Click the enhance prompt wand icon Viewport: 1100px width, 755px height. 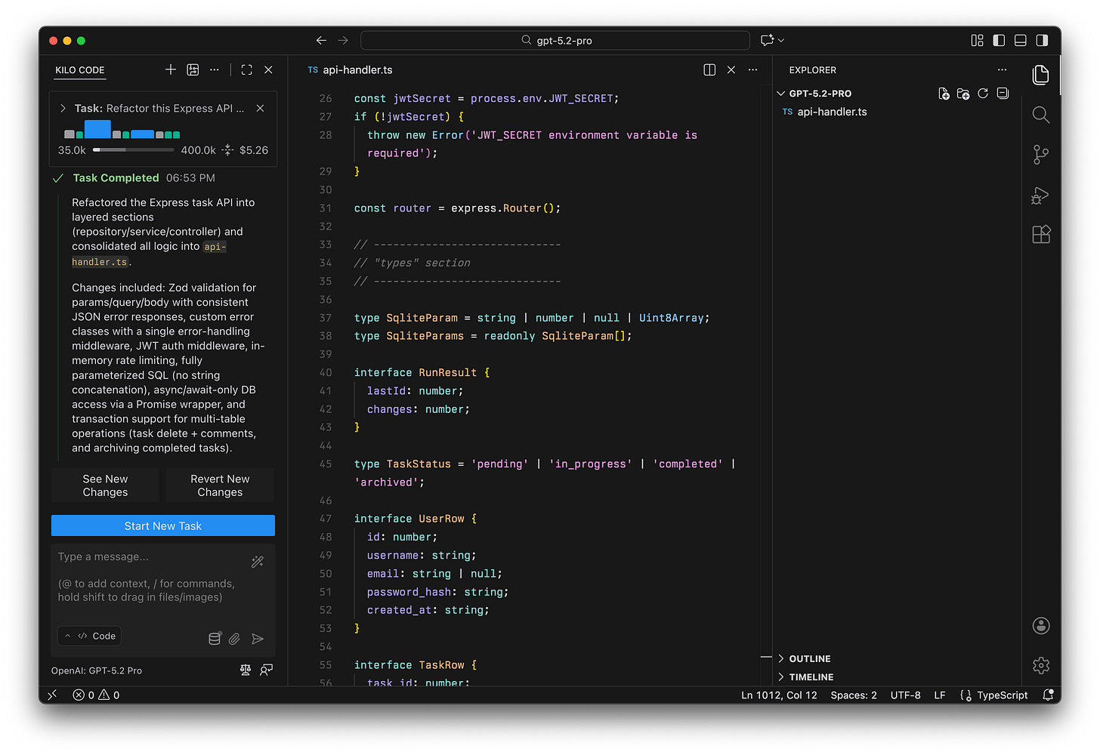tap(258, 562)
